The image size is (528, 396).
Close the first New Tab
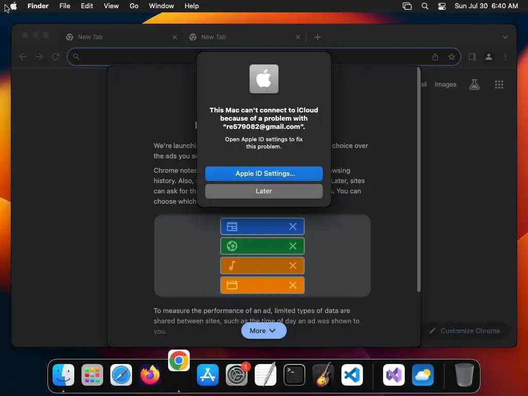click(x=174, y=37)
